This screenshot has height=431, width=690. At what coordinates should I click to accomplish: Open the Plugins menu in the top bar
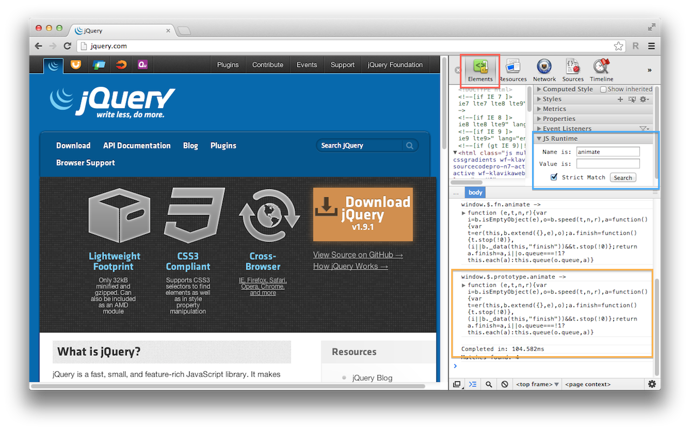(x=227, y=65)
